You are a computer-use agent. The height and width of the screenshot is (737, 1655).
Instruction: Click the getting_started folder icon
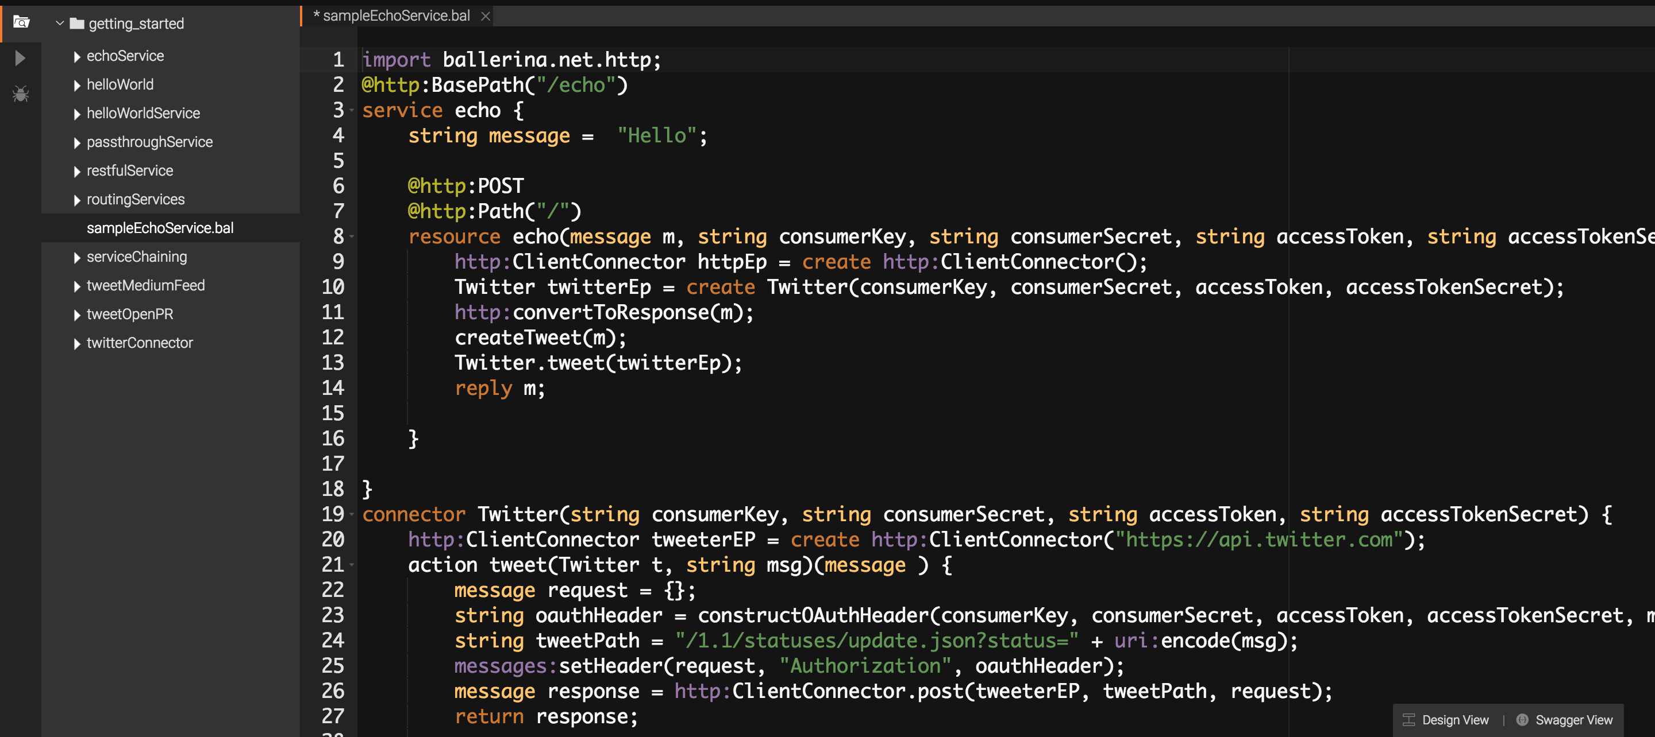click(77, 24)
